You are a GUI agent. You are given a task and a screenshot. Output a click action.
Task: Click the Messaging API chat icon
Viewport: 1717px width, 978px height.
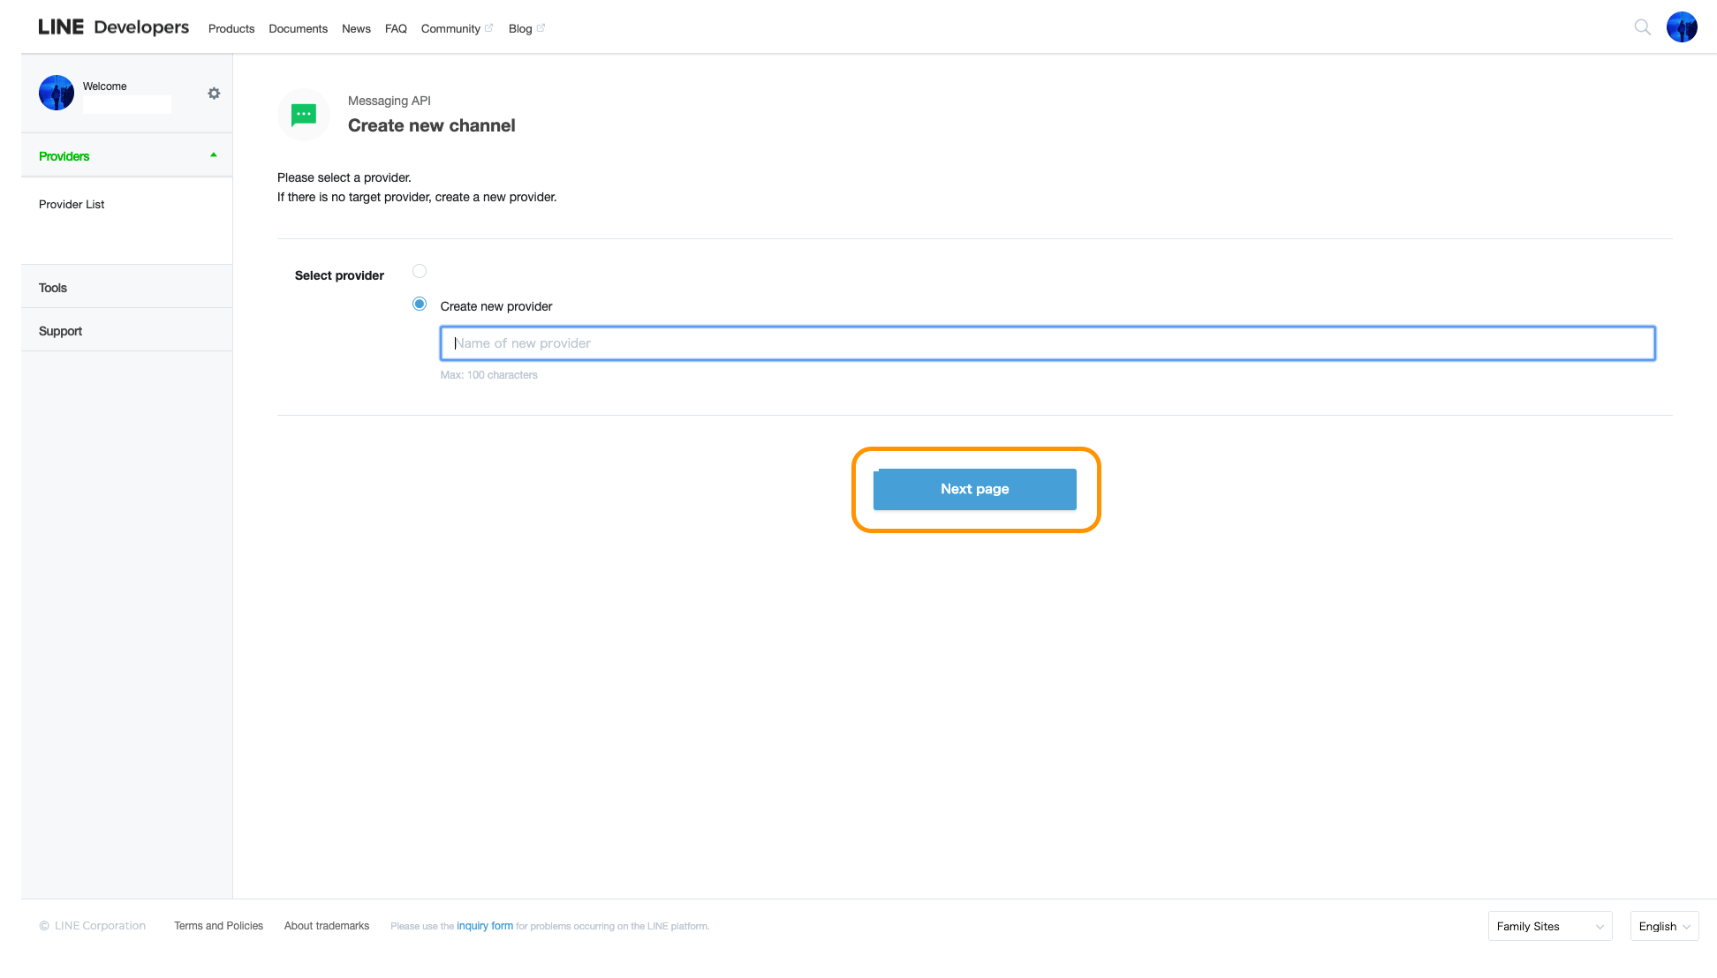[x=304, y=115]
